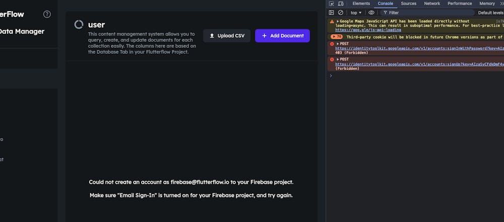504x222 pixels.
Task: Expand the Google Maps warning message
Action: [x=338, y=22]
